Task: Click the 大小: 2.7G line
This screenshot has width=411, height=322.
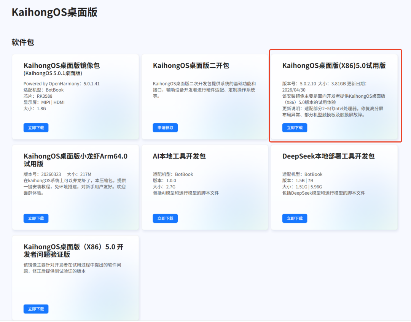Action: [164, 187]
